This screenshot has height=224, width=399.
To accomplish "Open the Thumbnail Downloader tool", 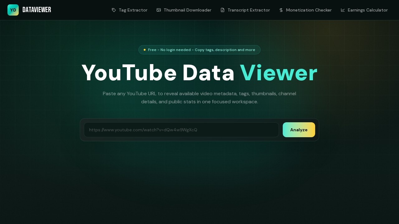I will pyautogui.click(x=184, y=10).
